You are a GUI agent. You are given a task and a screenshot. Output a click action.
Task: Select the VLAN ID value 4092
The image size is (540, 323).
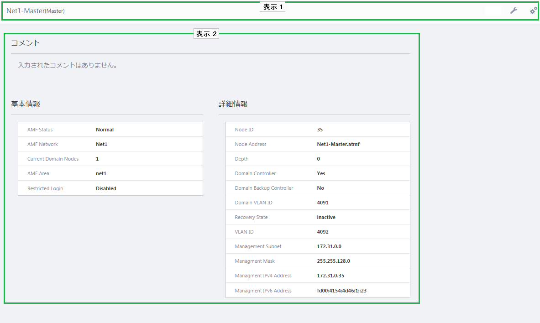pos(323,232)
